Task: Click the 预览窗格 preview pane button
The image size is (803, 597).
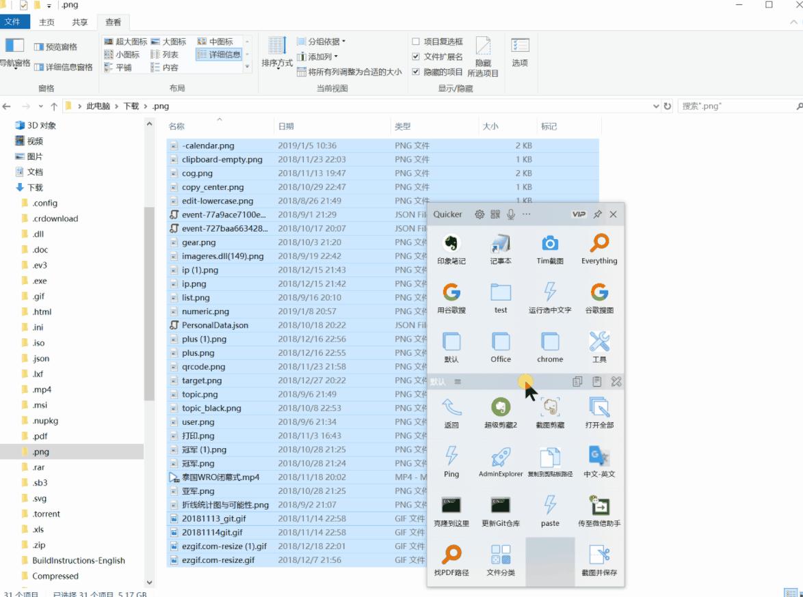Action: pyautogui.click(x=56, y=47)
